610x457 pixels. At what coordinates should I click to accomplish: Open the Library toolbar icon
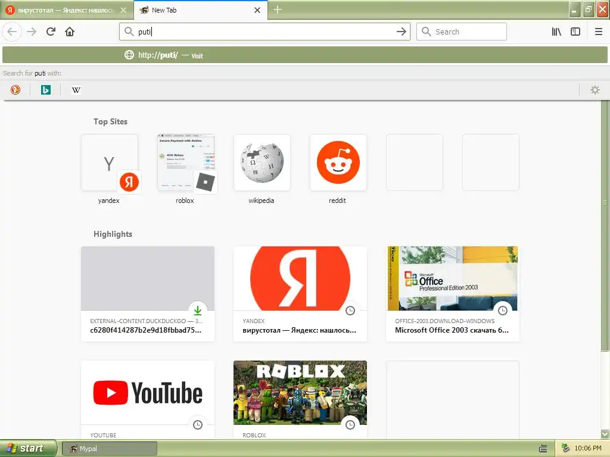[x=556, y=32]
